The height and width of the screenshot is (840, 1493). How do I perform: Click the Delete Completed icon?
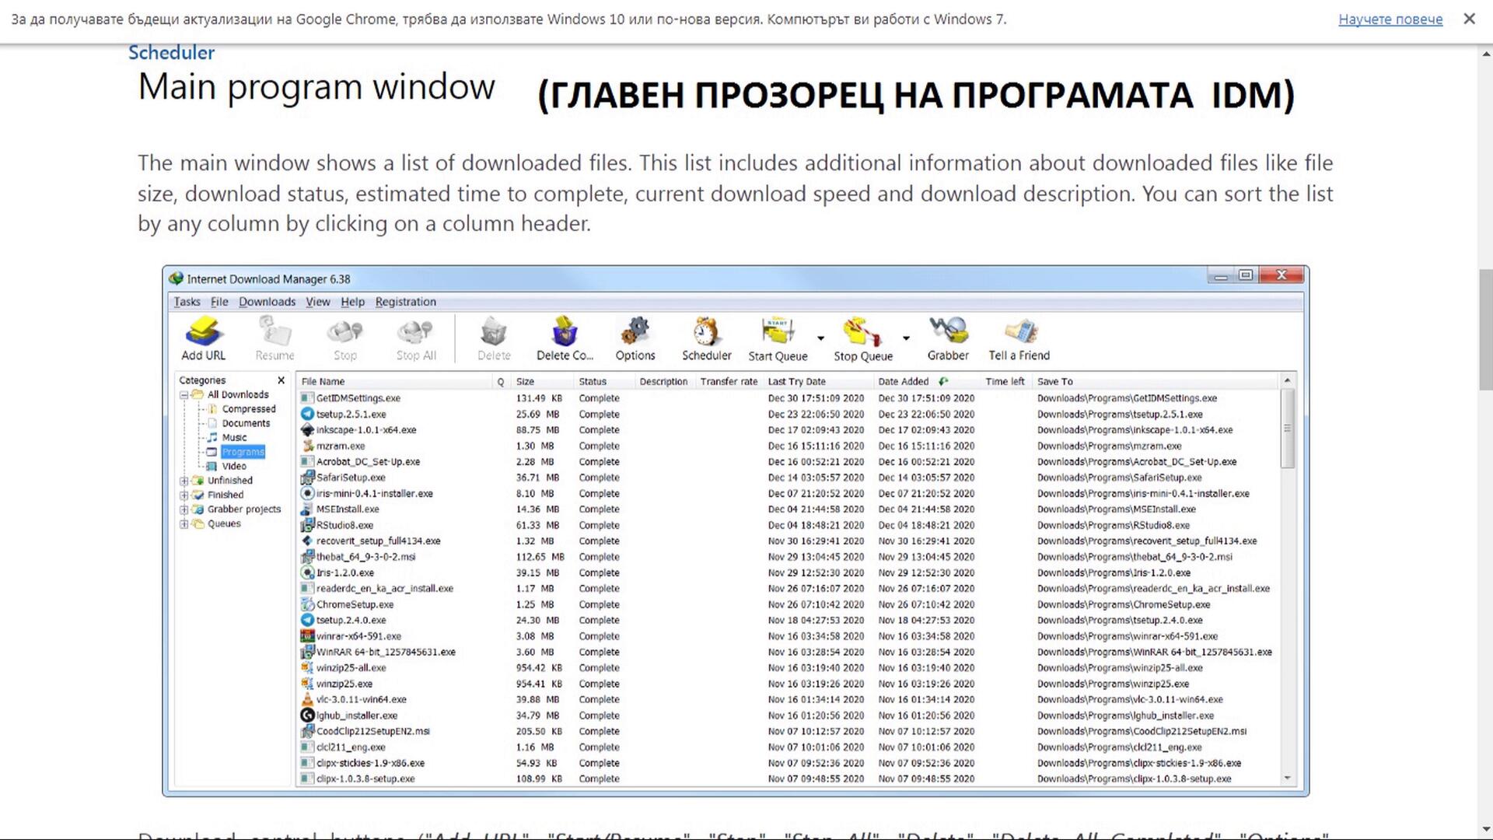pyautogui.click(x=565, y=331)
